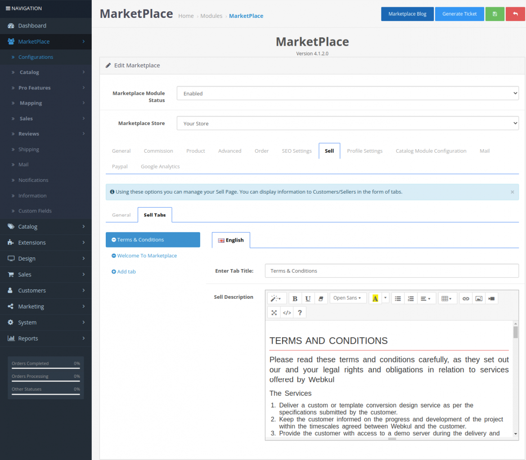
Task: Insert an unordered bullet list
Action: coord(398,298)
